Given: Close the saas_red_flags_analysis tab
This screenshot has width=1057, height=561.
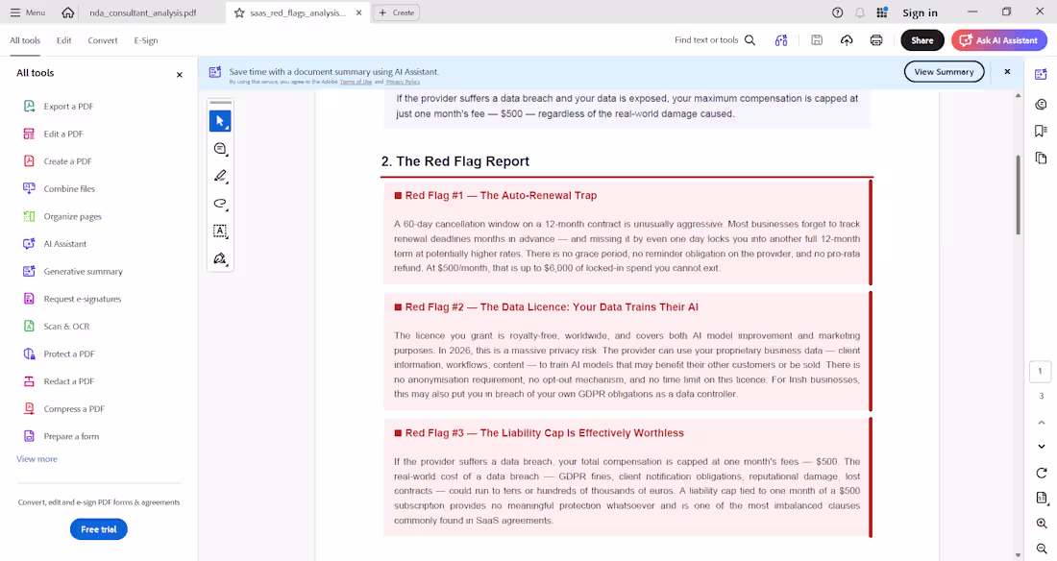Looking at the screenshot, I should (x=358, y=12).
